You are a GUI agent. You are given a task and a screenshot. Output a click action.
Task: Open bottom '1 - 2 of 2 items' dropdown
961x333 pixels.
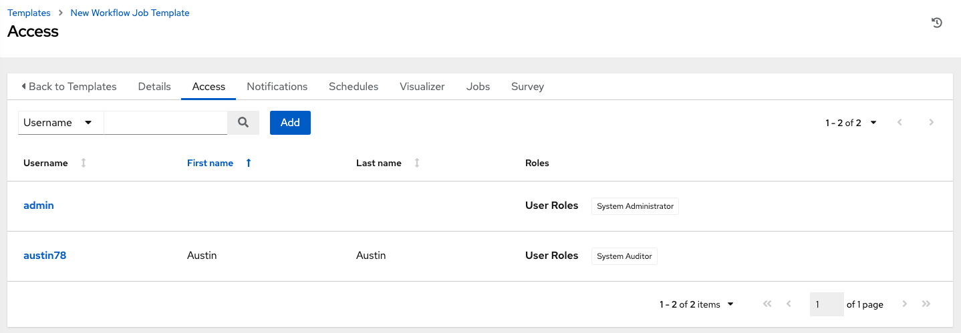pos(696,304)
